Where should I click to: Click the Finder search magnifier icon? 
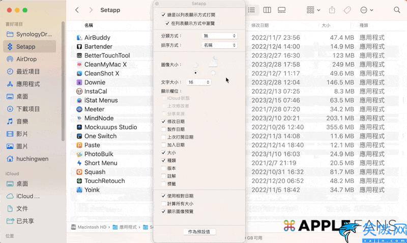click(397, 10)
